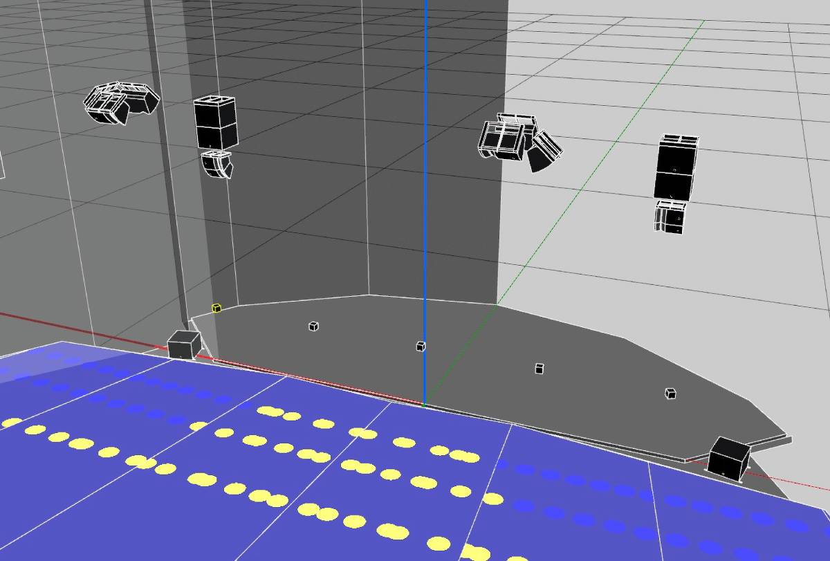830x561 pixels.
Task: Click the small cube beside the blue axis
Action: coord(421,346)
